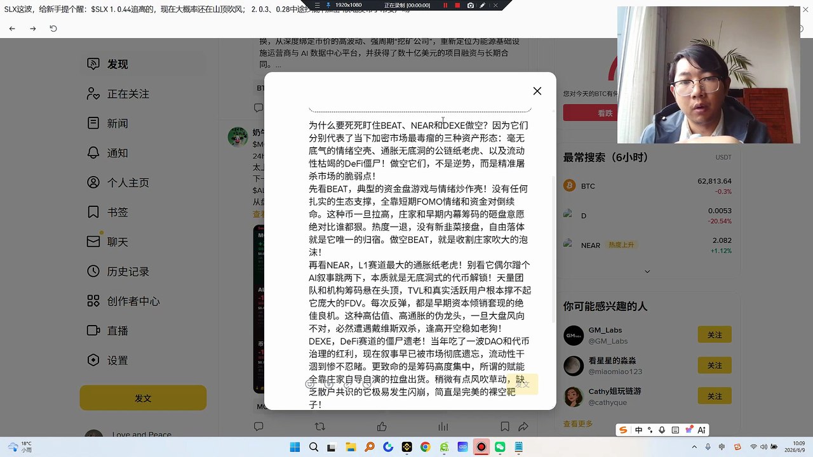Click the faded 发文 button in dialog

point(523,384)
